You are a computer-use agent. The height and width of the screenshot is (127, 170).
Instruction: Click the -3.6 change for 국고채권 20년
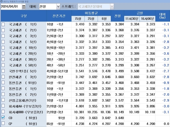click(x=166, y=54)
